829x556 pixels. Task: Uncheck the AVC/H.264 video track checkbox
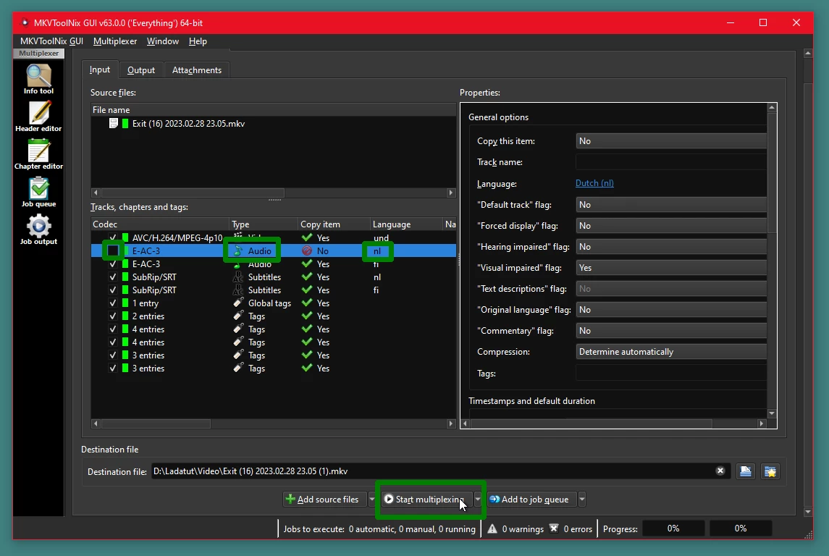coord(113,238)
